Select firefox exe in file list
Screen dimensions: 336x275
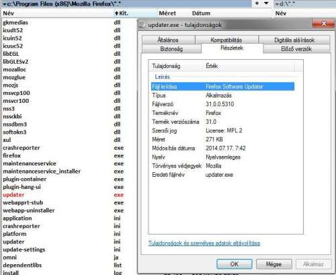pos(11,155)
